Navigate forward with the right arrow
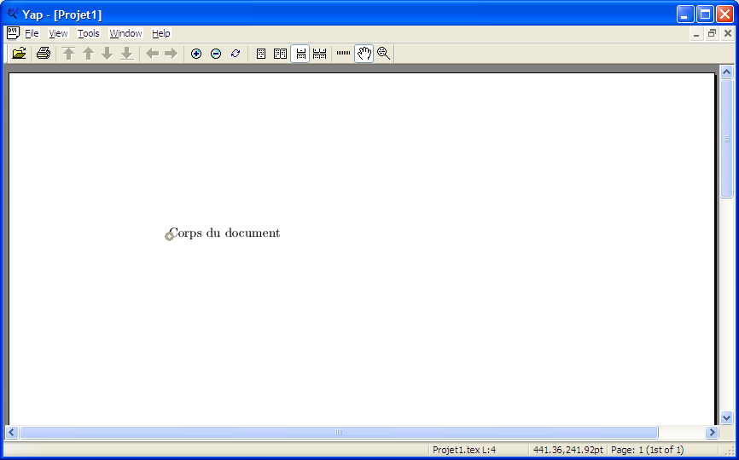This screenshot has width=739, height=460. [171, 54]
